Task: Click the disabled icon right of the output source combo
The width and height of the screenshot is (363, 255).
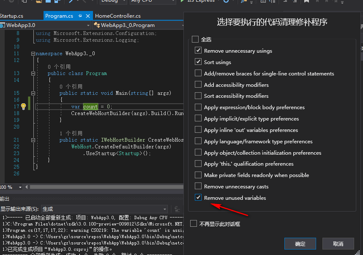Action: [x=177, y=209]
